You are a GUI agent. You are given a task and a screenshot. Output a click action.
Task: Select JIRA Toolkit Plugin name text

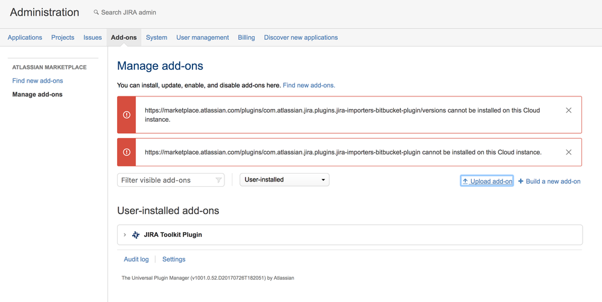click(x=173, y=234)
